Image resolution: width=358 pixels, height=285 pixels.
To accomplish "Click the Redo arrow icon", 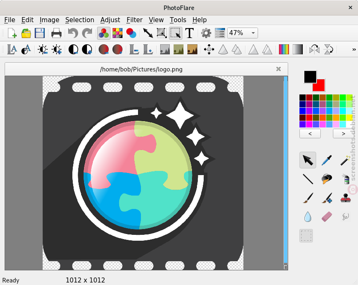I will tap(87, 33).
